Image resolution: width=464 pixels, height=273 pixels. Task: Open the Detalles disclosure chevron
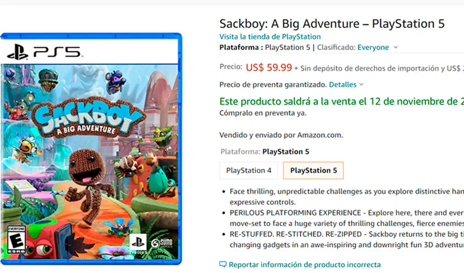pyautogui.click(x=361, y=85)
